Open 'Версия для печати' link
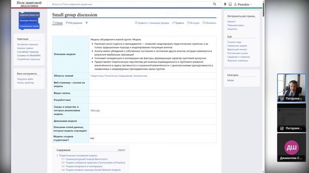Image resolution: width=309 pixels, height=173 pixels. click(x=237, y=49)
